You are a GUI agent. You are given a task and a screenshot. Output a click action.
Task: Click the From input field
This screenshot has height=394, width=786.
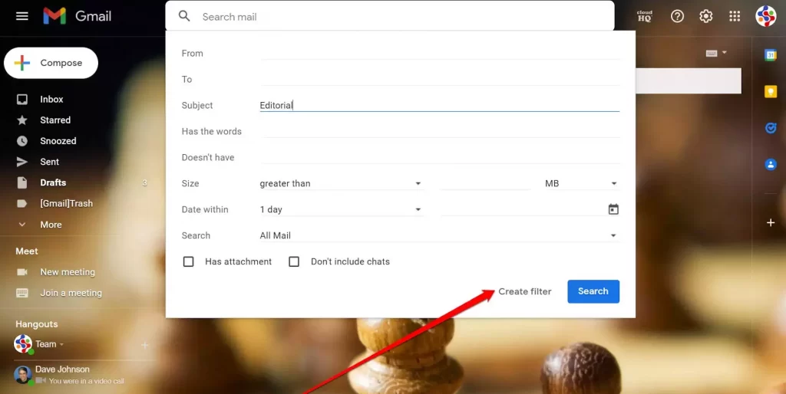(x=440, y=53)
